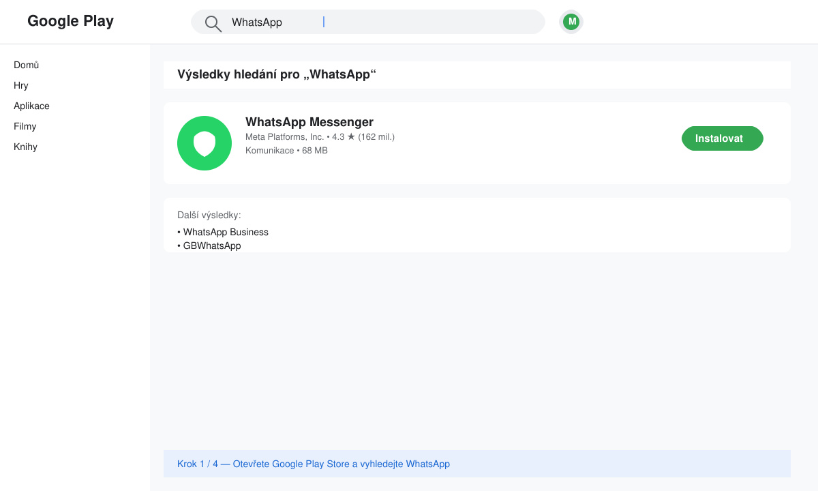Open Knihy in the sidebar
Screen dimensions: 818x491
pos(25,147)
